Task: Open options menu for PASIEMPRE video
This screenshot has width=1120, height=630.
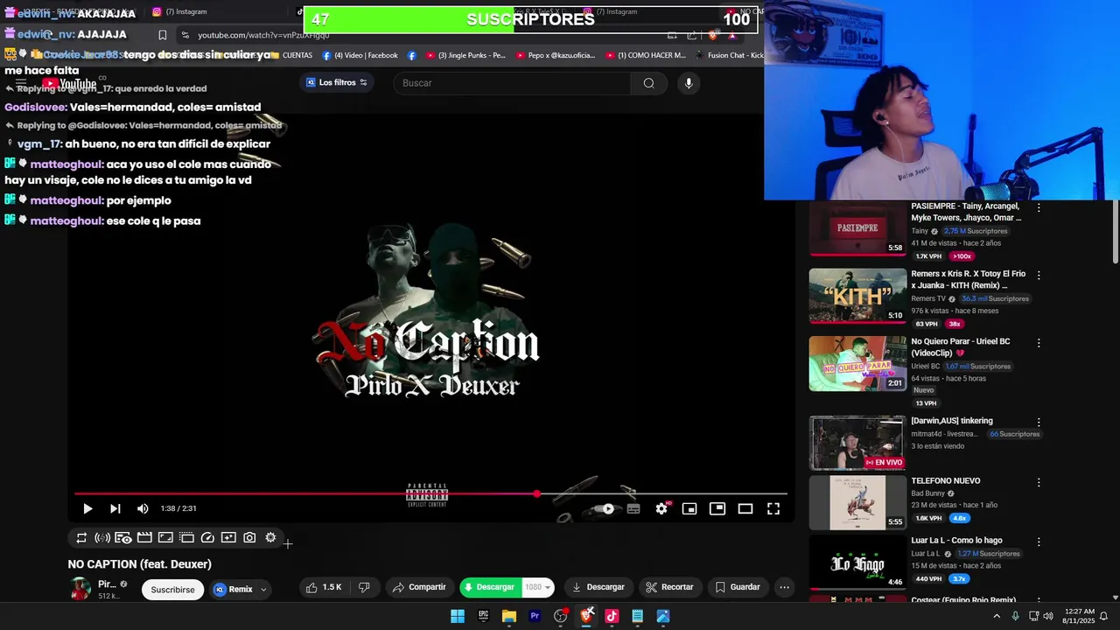Action: click(x=1039, y=208)
